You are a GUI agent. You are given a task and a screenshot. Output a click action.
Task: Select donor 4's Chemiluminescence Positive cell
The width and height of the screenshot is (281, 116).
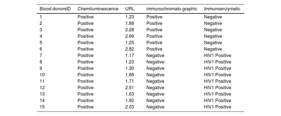pyautogui.click(x=85, y=36)
